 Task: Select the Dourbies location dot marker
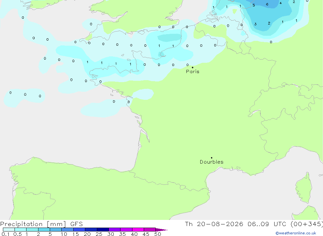(x=212, y=158)
